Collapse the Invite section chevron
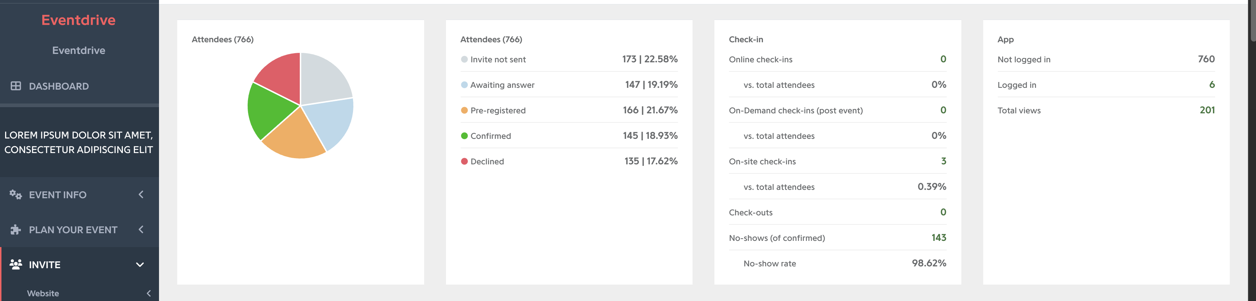The width and height of the screenshot is (1256, 301). point(140,265)
